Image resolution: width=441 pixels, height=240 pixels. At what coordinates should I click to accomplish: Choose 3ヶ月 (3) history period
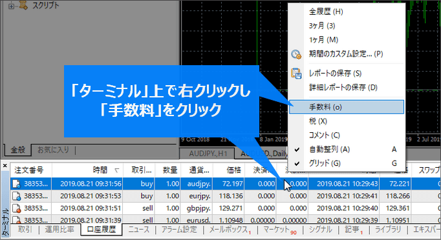coord(322,26)
